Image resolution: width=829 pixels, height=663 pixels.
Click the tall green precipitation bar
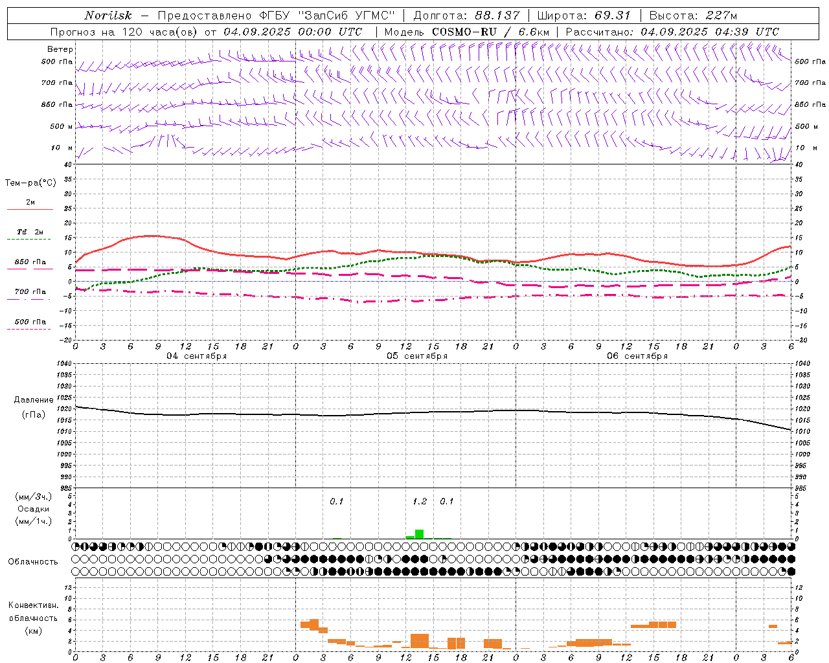[x=419, y=534]
